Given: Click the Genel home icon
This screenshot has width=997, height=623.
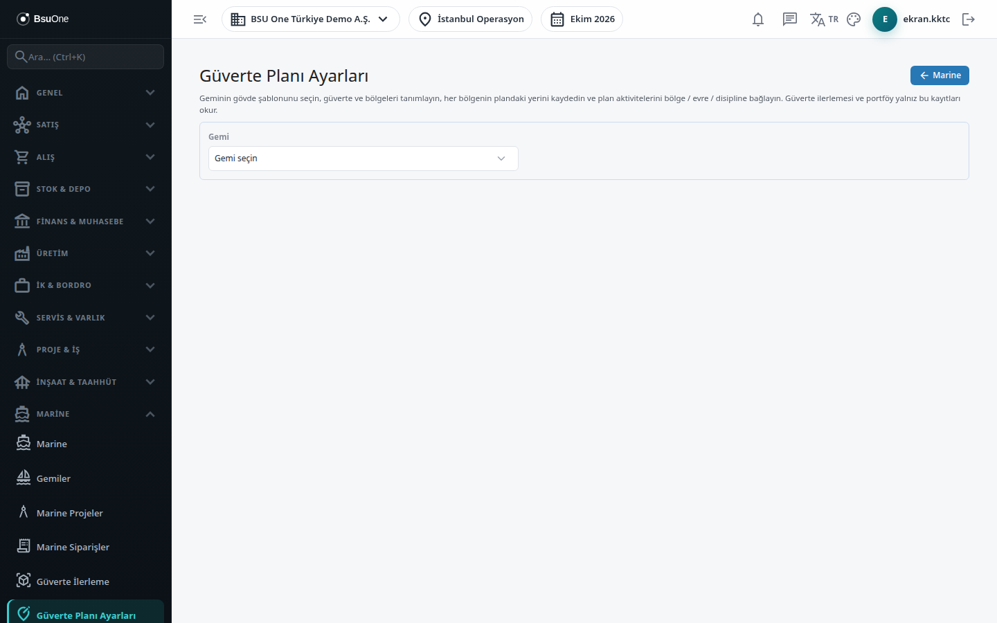Looking at the screenshot, I should [22, 93].
